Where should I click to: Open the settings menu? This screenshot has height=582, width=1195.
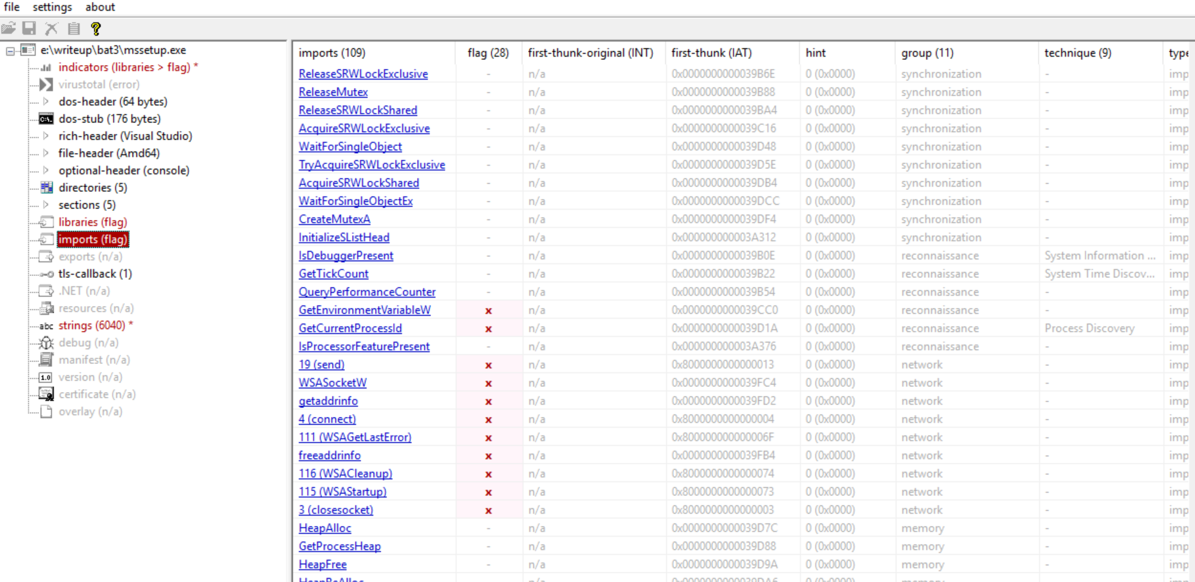point(52,7)
